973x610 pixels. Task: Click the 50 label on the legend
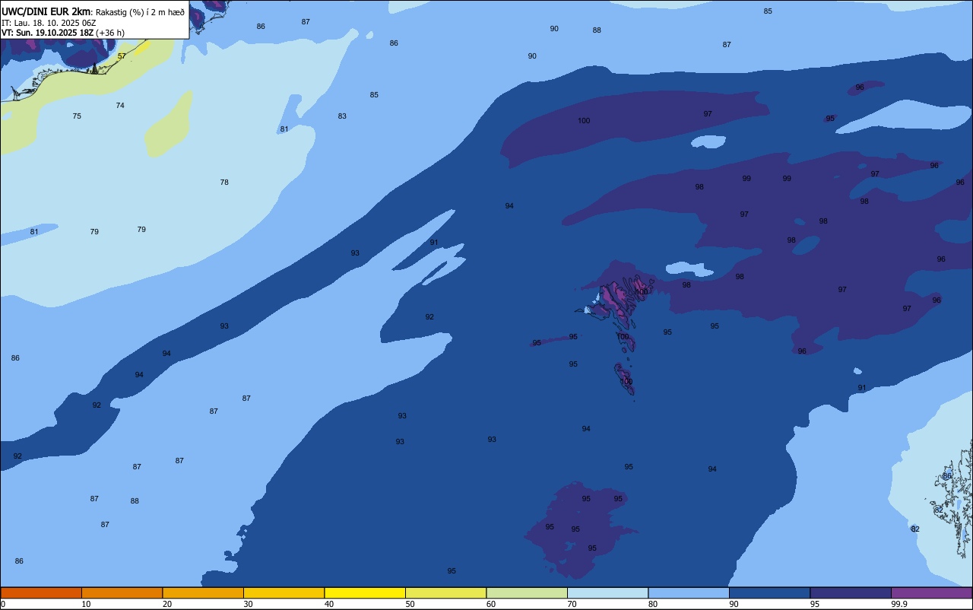pos(410,604)
